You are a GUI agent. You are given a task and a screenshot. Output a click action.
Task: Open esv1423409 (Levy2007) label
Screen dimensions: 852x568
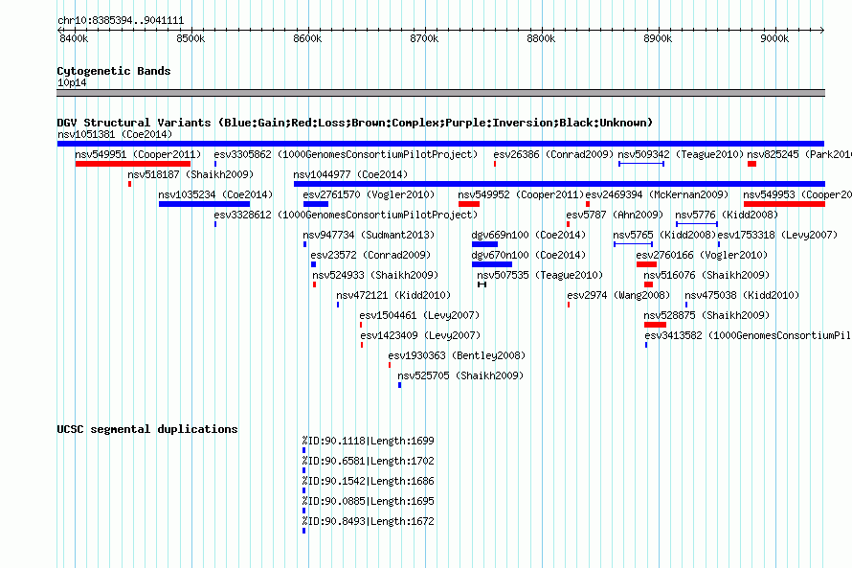click(420, 335)
